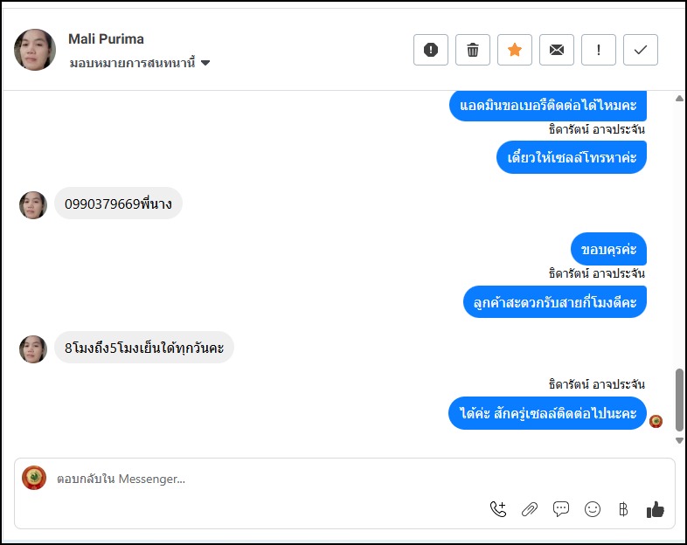Attach a file with paperclip icon
The width and height of the screenshot is (687, 545).
pos(530,509)
